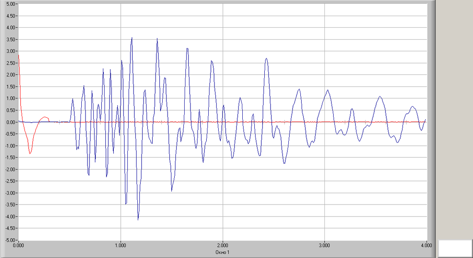
Task: Click the y-axis label 3.50
Action: [10, 39]
